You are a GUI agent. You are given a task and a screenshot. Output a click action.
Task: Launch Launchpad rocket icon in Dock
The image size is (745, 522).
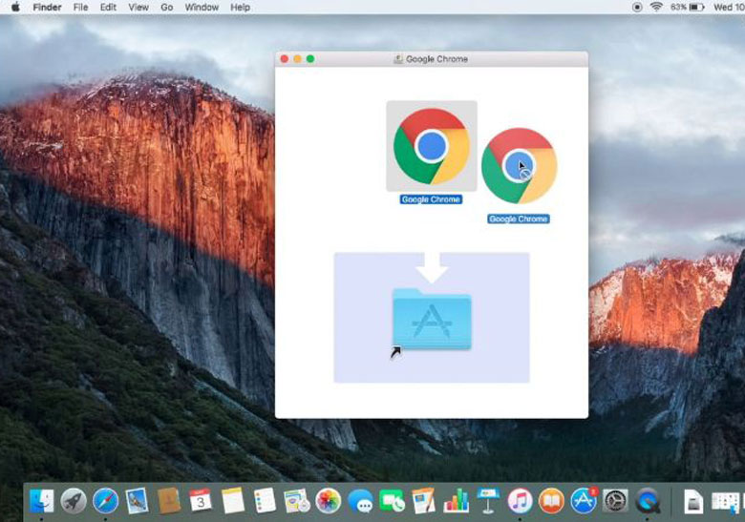74,501
